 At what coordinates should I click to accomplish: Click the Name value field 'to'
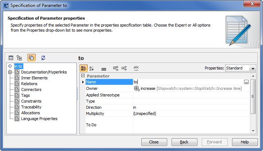click(x=188, y=82)
